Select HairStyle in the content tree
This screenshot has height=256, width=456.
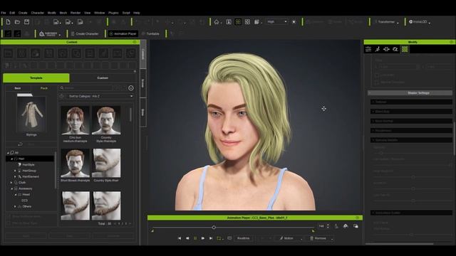tap(28, 164)
